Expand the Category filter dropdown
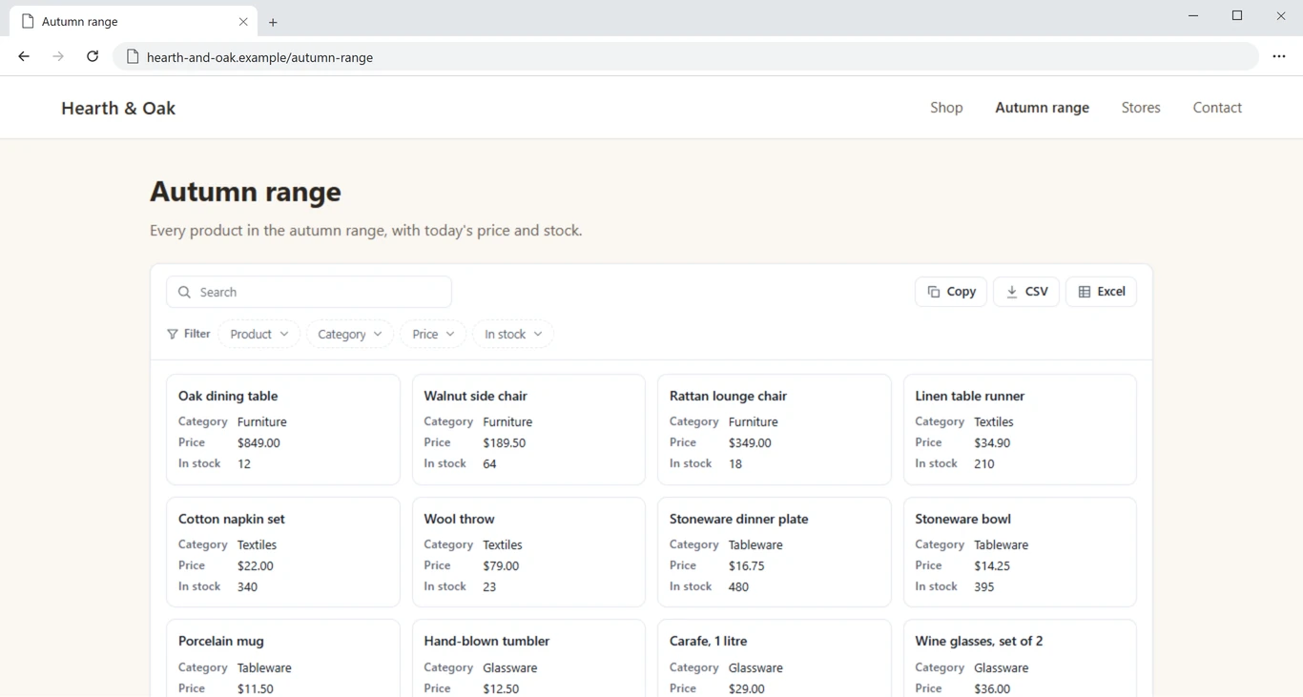 (x=350, y=334)
